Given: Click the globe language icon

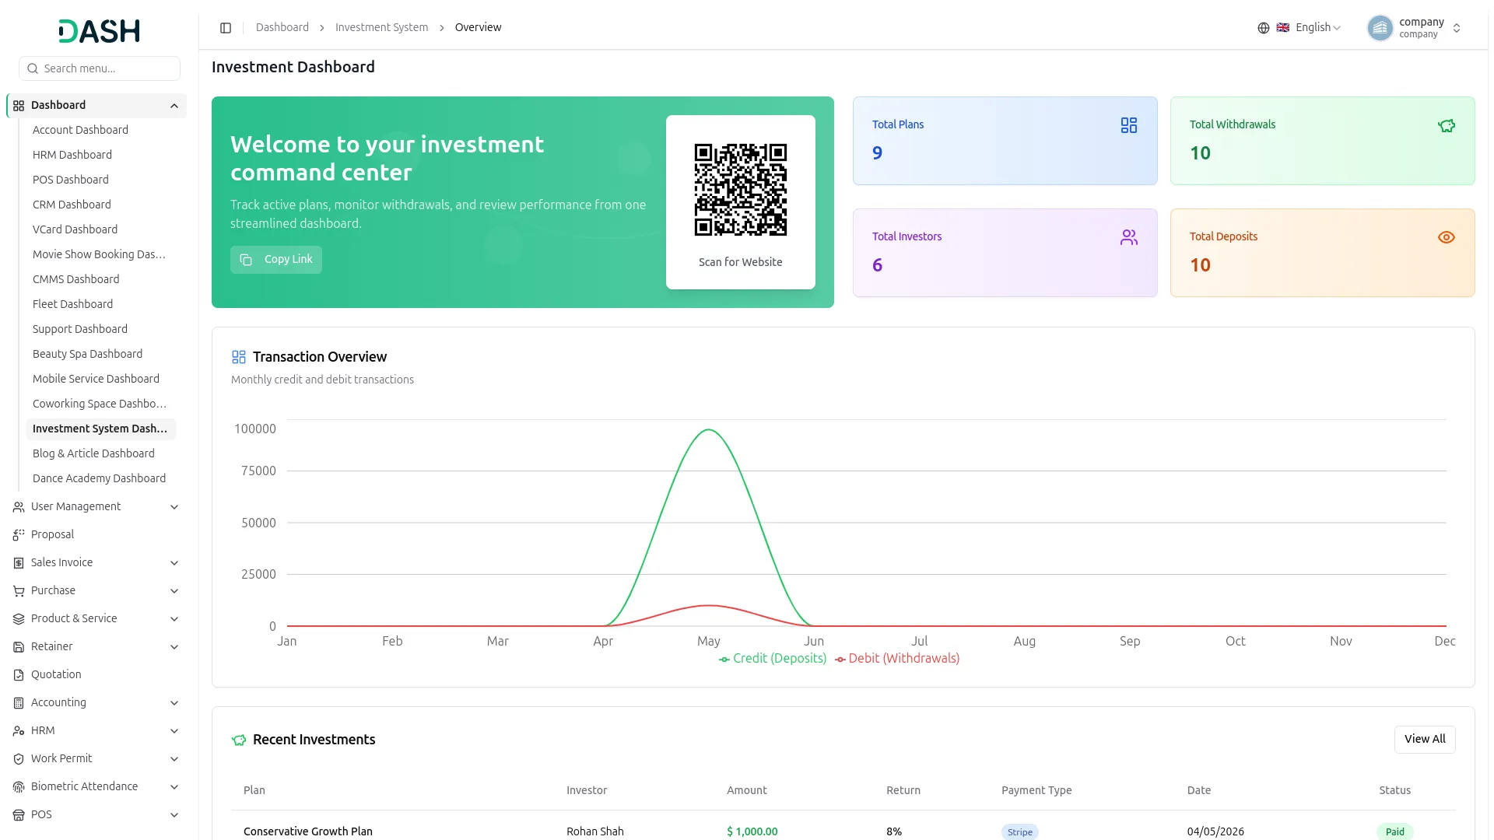Looking at the screenshot, I should coord(1264,28).
